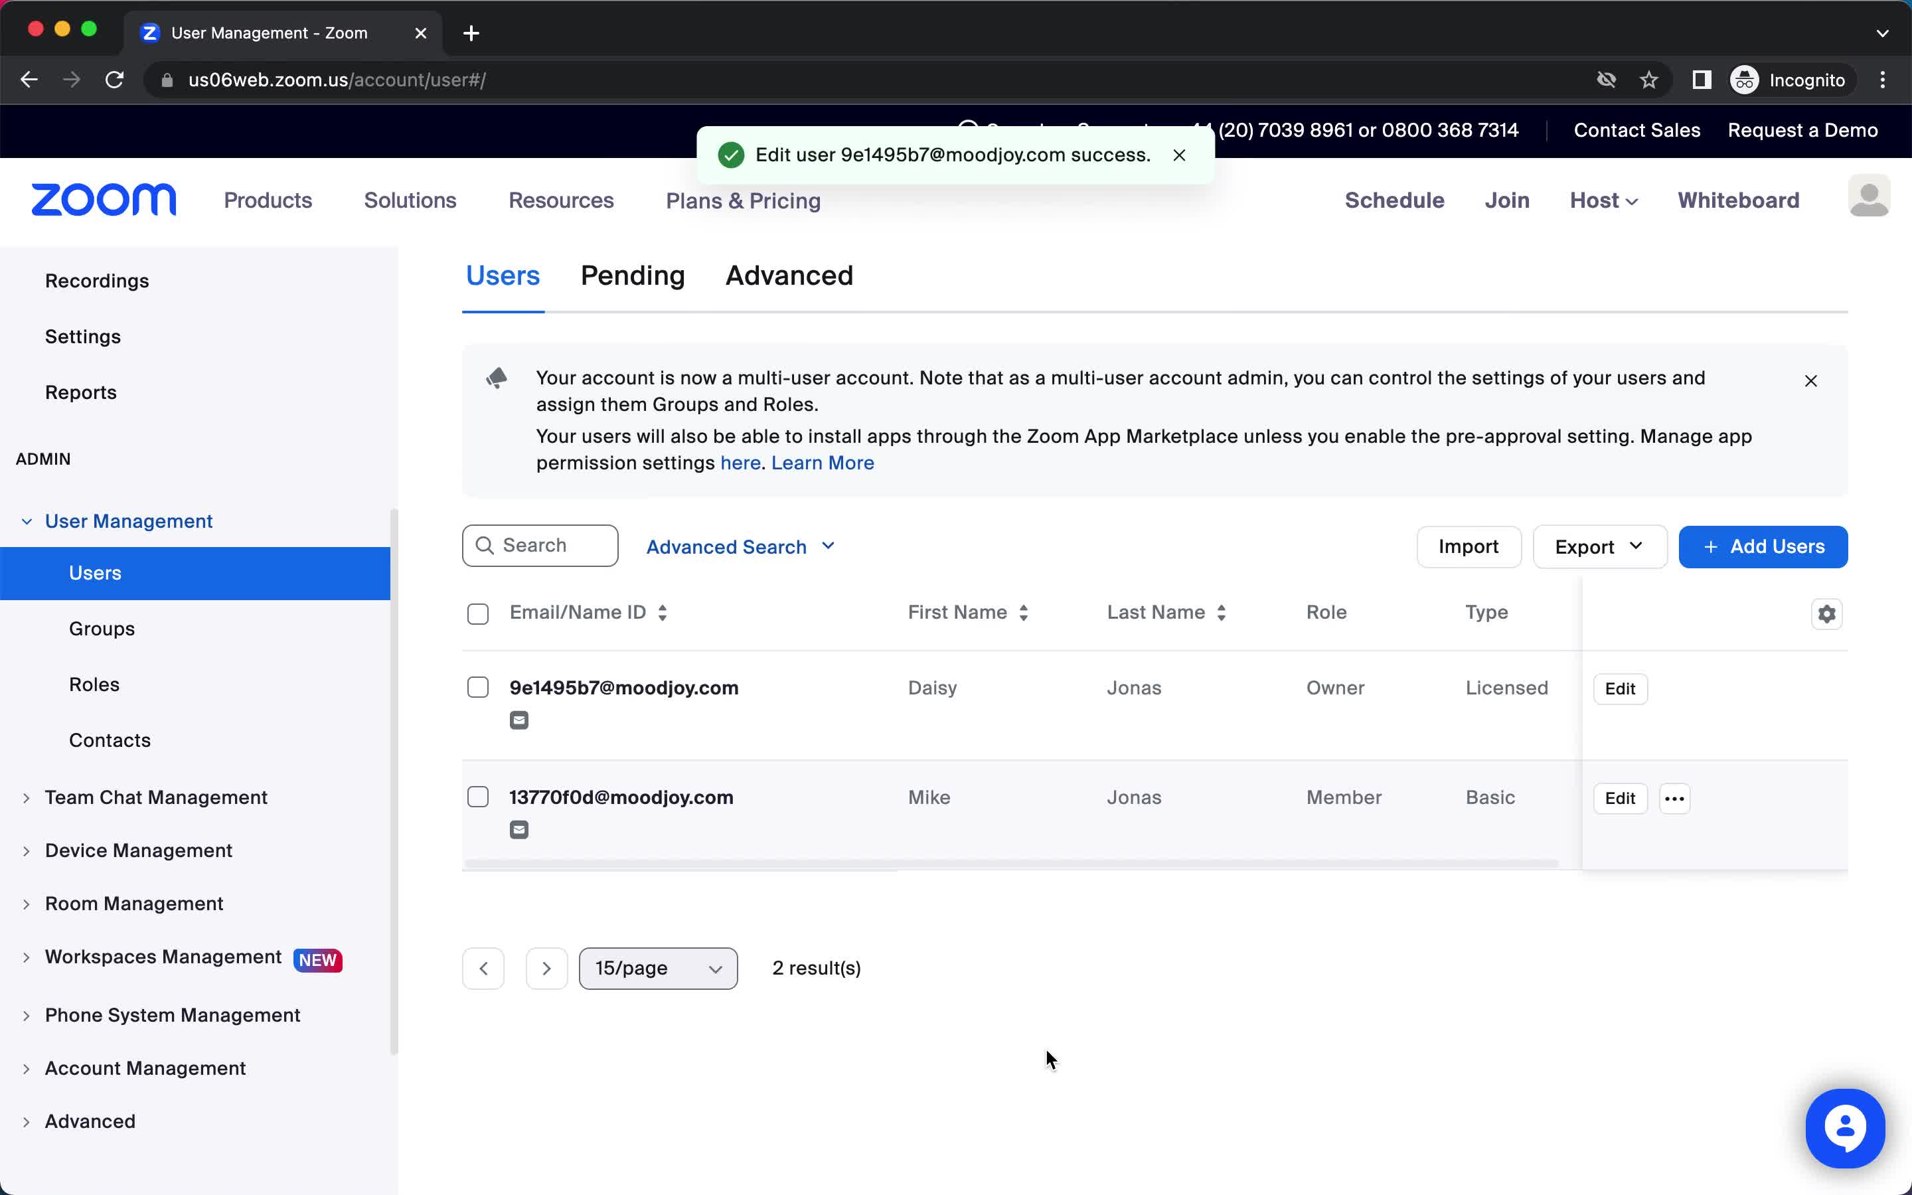
Task: Follow the 'here' permission link
Action: 740,463
